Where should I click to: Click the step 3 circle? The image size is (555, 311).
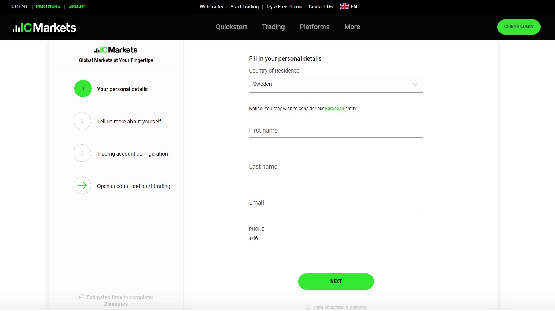tap(82, 153)
